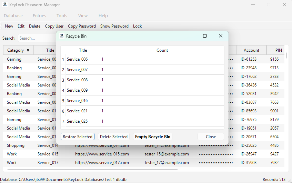Minimize the Recycle Bin dialog

point(189,36)
